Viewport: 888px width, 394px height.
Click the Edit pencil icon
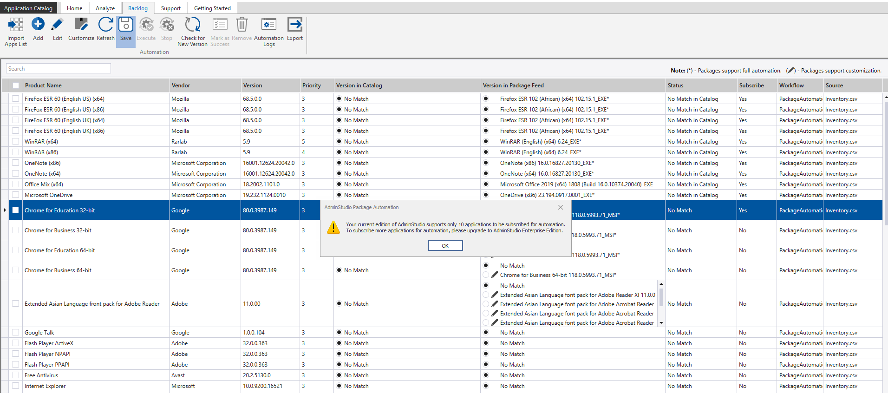click(58, 24)
